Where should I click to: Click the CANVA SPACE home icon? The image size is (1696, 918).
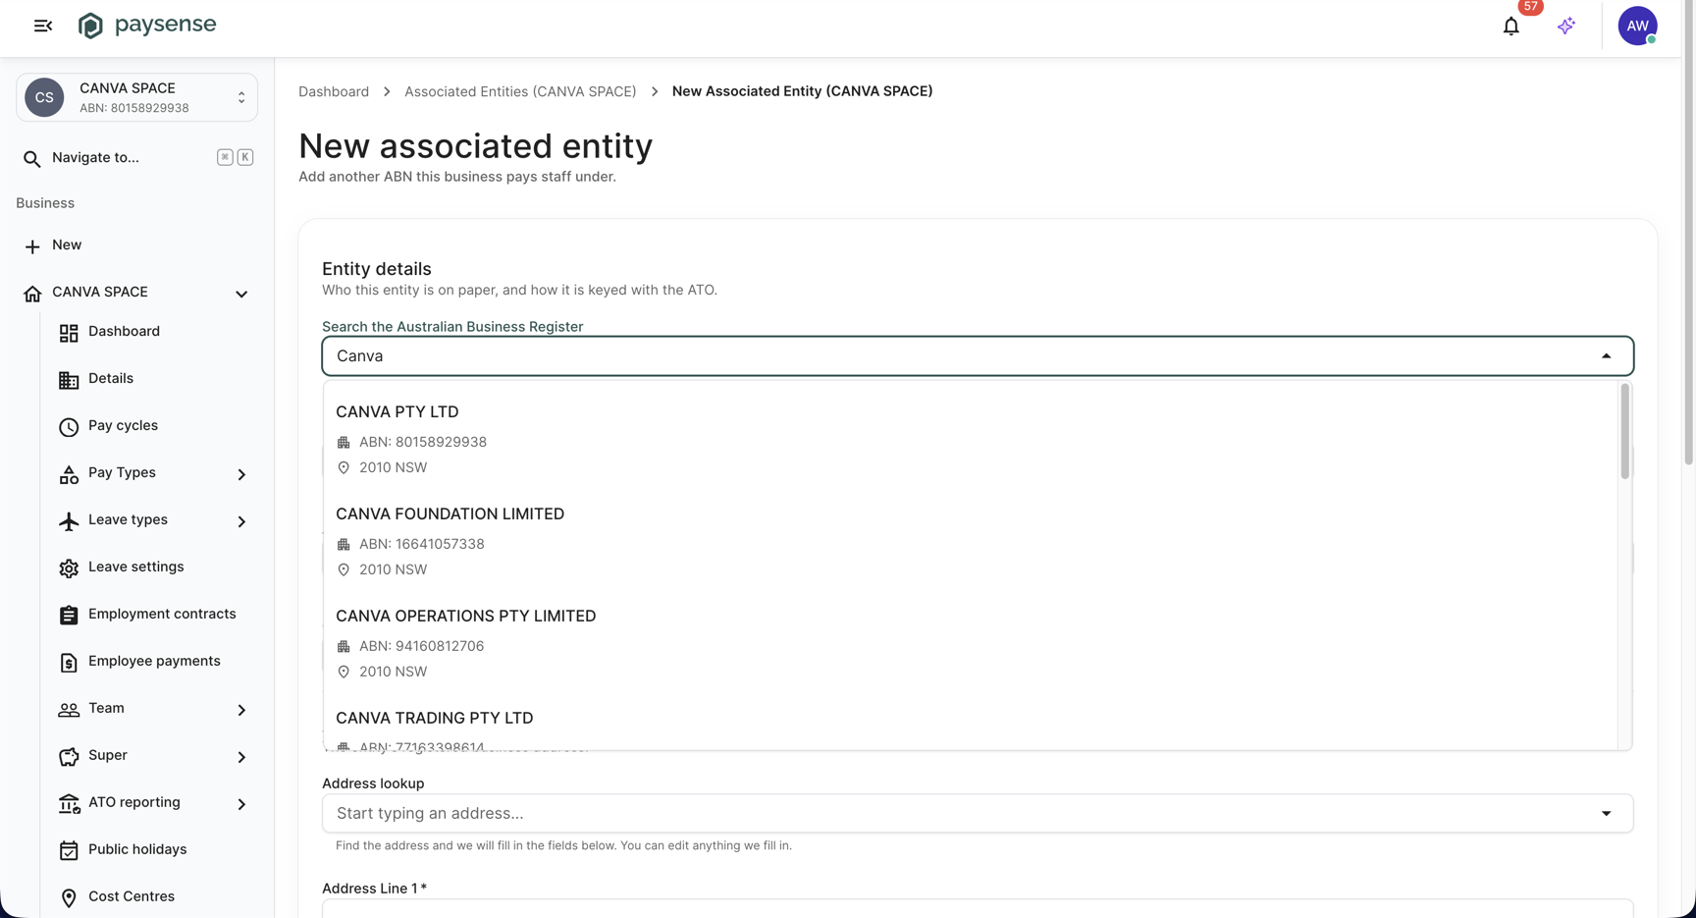click(x=32, y=293)
